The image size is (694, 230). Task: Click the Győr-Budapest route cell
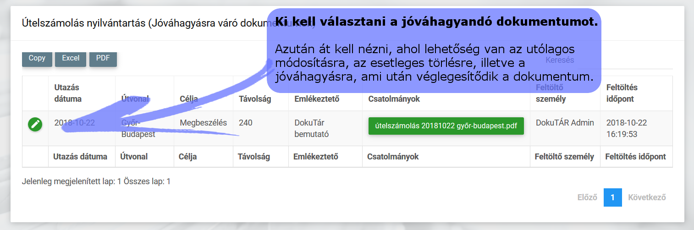[144, 128]
